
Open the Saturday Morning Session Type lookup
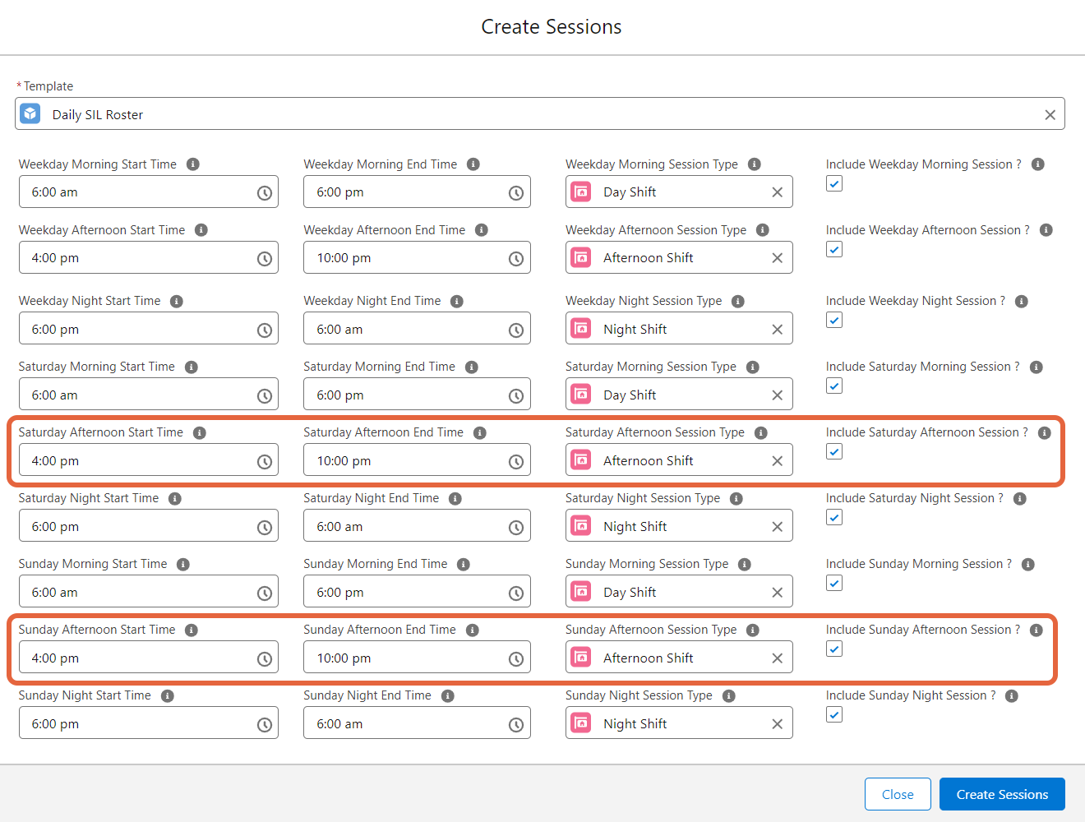click(678, 394)
